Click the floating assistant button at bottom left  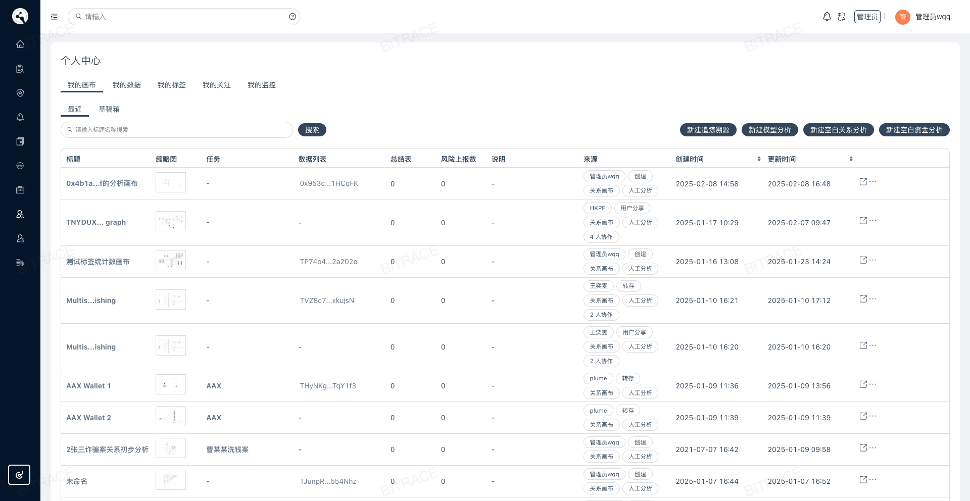[x=19, y=475]
